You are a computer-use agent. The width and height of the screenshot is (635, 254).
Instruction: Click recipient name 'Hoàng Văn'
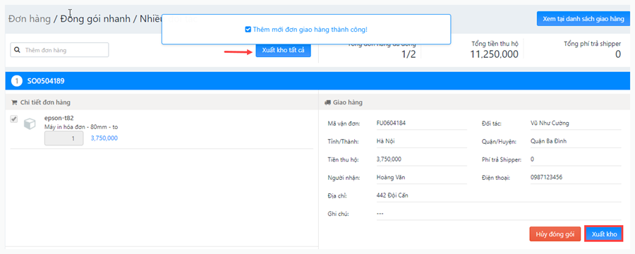click(x=391, y=177)
